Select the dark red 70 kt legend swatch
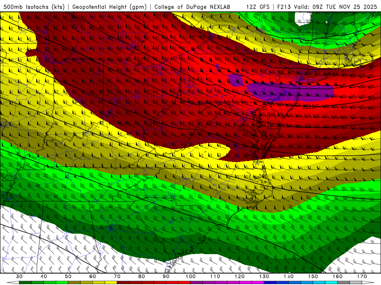This screenshot has width=381, height=285. tap(123, 283)
